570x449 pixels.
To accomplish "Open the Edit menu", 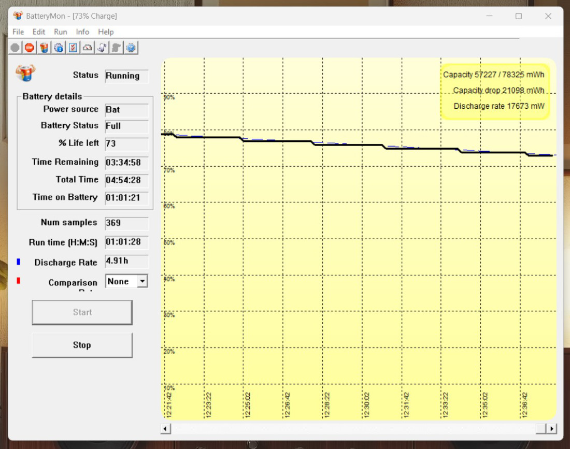I will point(38,32).
